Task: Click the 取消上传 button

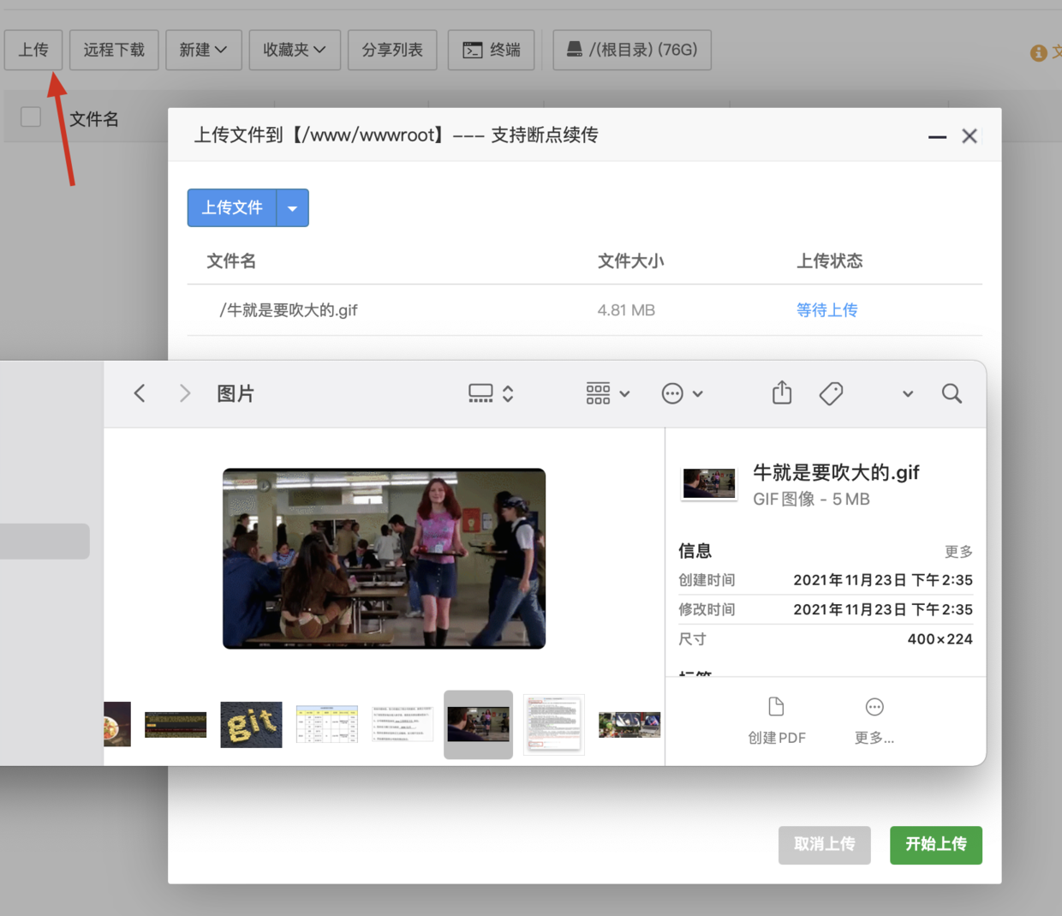Action: [824, 845]
